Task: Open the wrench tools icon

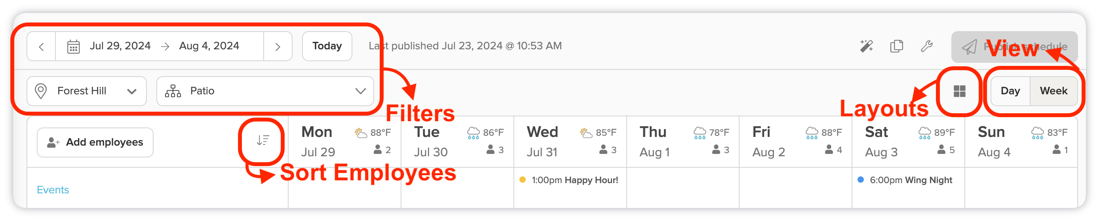Action: pyautogui.click(x=926, y=46)
